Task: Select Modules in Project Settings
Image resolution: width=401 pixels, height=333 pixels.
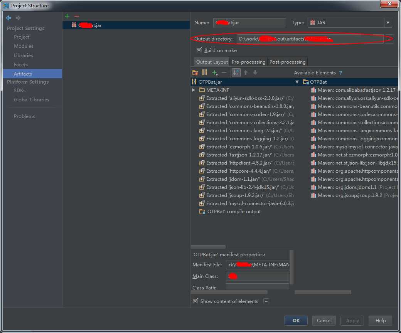Action: [x=24, y=46]
